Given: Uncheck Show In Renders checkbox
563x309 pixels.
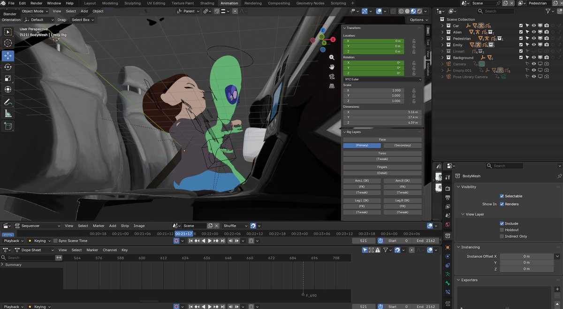Looking at the screenshot, I should [502, 204].
